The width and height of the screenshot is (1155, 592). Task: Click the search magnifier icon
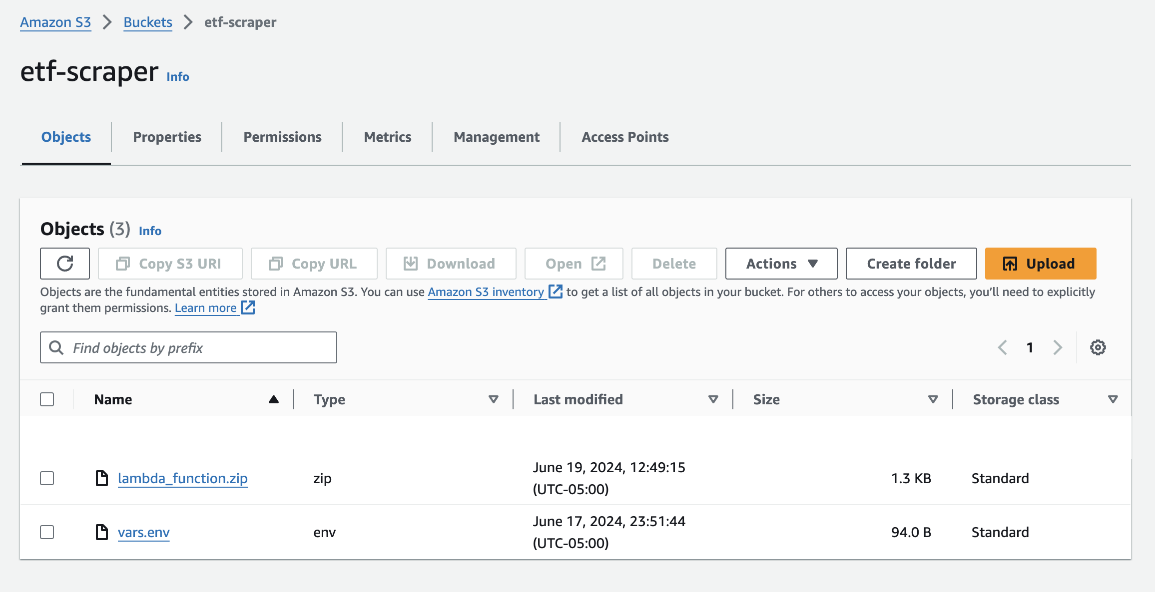tap(56, 347)
